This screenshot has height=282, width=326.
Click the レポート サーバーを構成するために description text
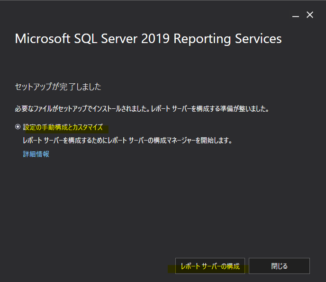click(127, 141)
